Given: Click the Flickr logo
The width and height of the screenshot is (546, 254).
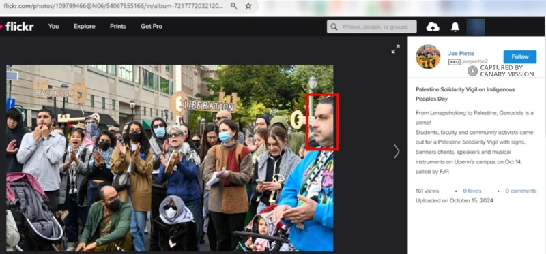Looking at the screenshot, I should point(17,27).
